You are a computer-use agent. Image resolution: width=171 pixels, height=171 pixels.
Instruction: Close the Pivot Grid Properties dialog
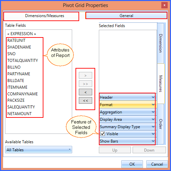click(164, 5)
